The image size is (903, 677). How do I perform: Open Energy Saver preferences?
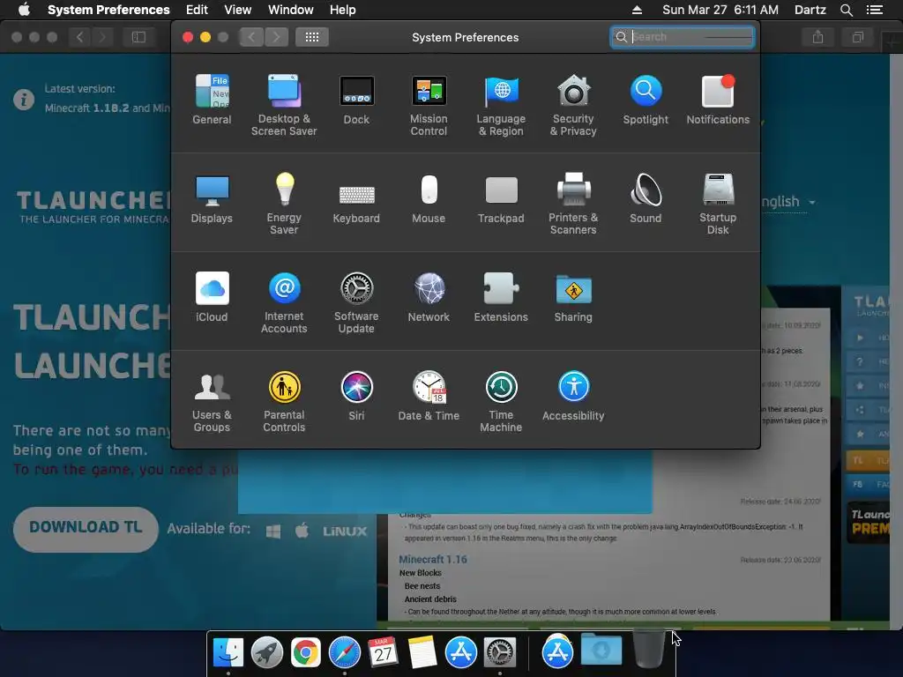[284, 204]
